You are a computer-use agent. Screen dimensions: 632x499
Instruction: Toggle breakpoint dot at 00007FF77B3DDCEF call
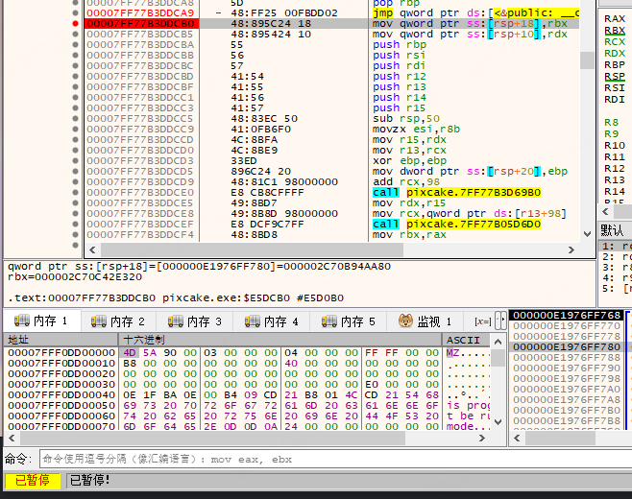(75, 224)
